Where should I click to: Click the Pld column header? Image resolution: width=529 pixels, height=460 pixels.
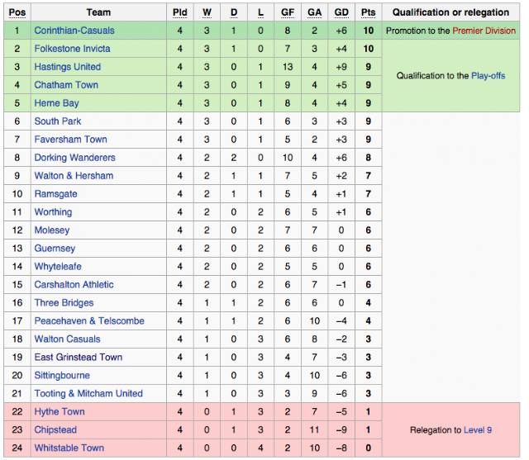[179, 12]
